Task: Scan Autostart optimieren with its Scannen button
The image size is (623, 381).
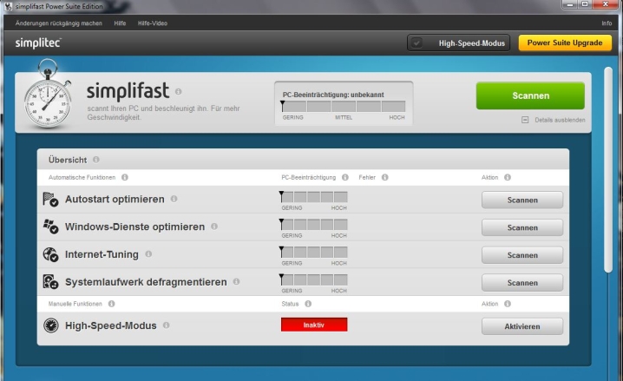Action: click(x=521, y=200)
